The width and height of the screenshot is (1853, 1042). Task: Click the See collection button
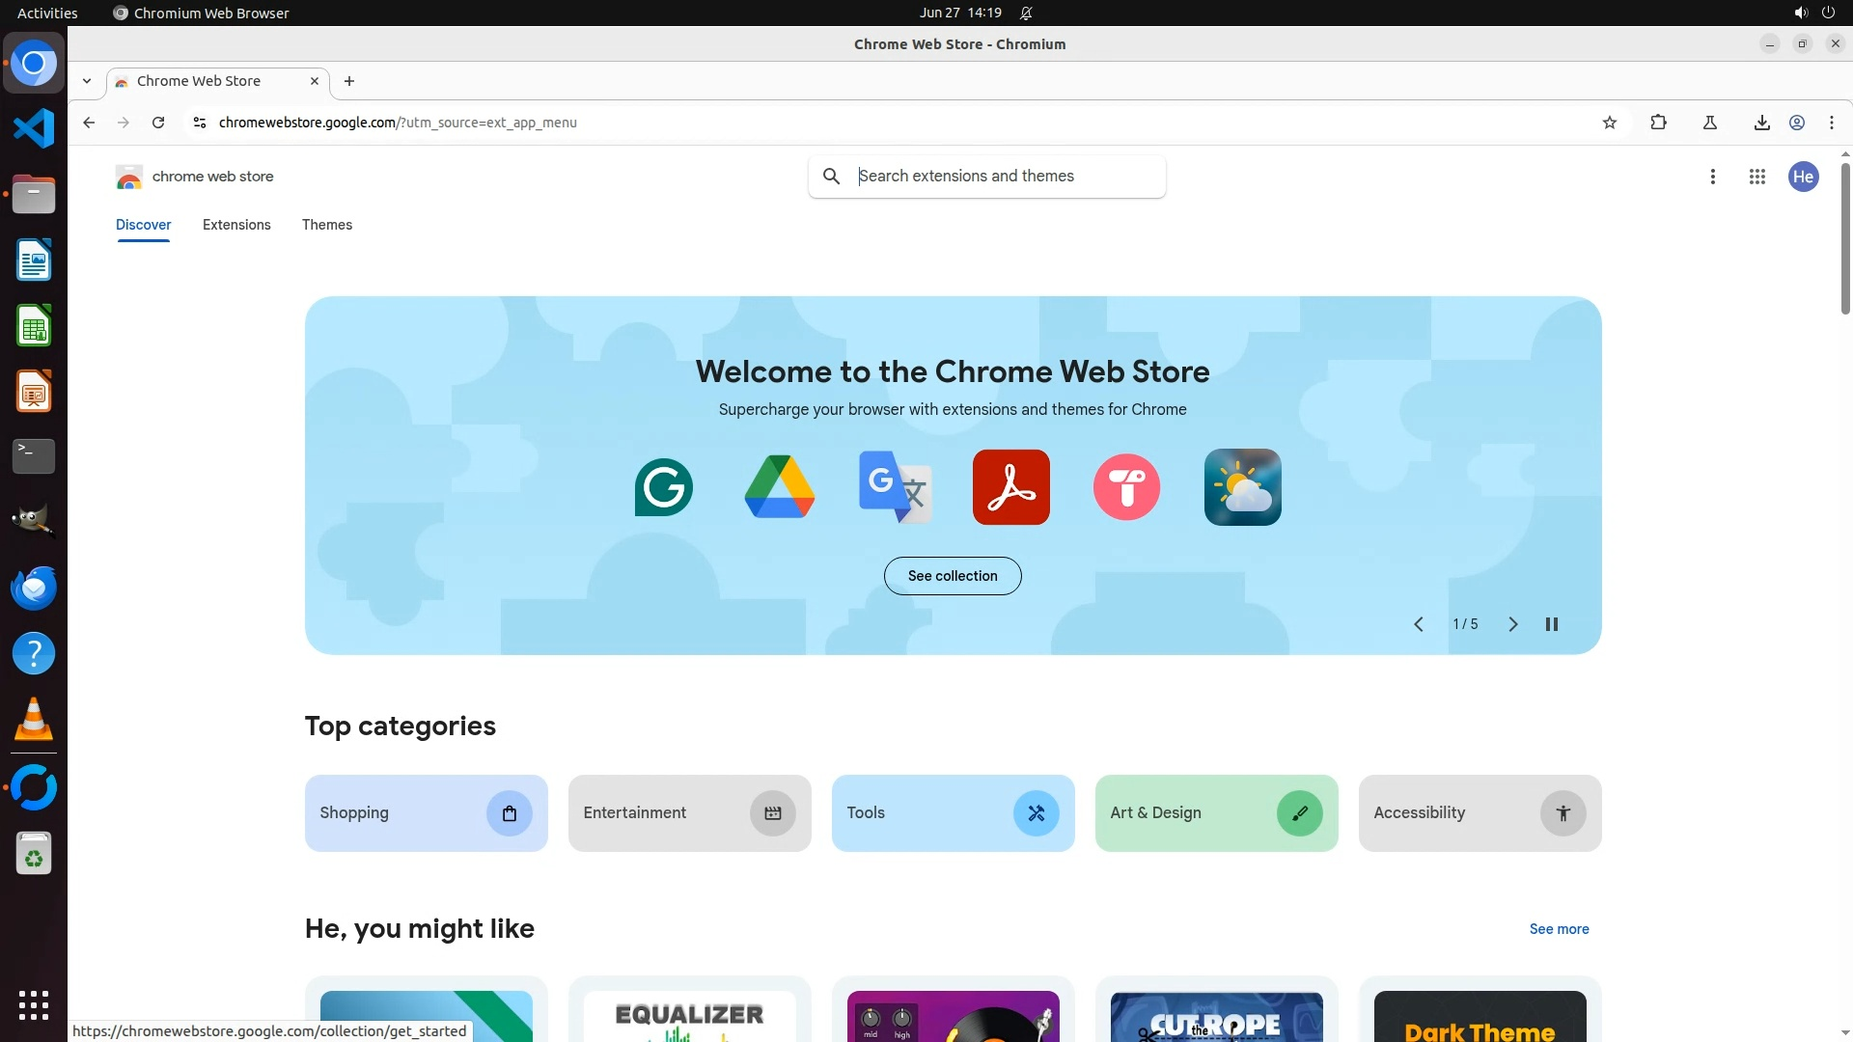click(x=952, y=576)
